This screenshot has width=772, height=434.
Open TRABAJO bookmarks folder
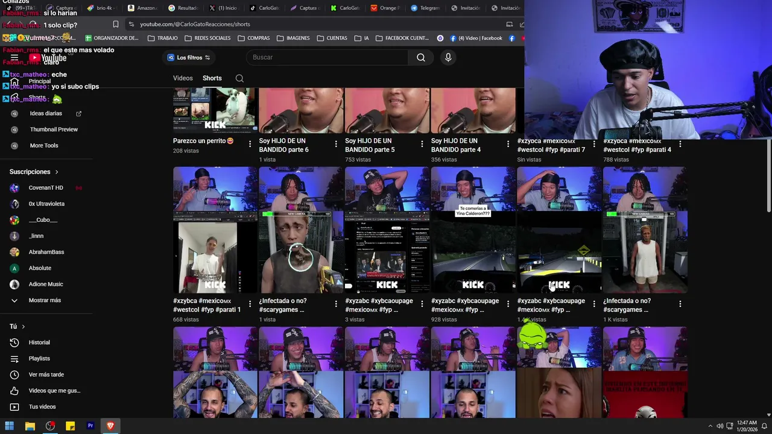click(x=163, y=38)
